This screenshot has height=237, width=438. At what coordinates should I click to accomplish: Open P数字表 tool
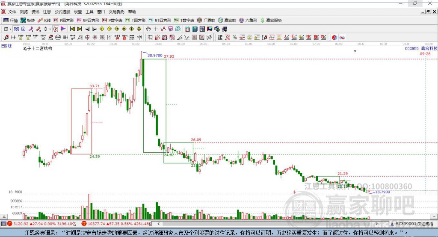(x=112, y=21)
